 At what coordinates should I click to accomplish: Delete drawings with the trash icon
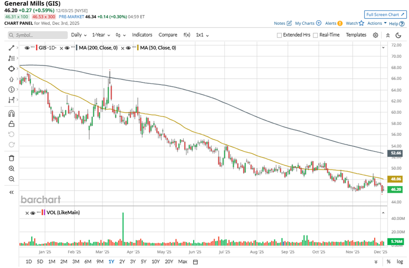[x=11, y=158]
